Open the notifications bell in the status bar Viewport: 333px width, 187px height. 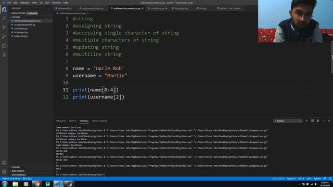330,179
